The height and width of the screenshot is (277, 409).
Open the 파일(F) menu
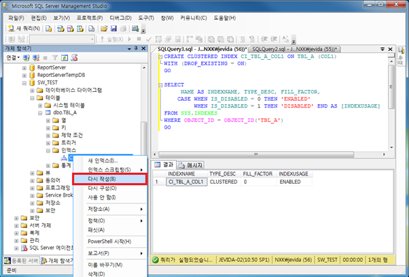coord(16,18)
